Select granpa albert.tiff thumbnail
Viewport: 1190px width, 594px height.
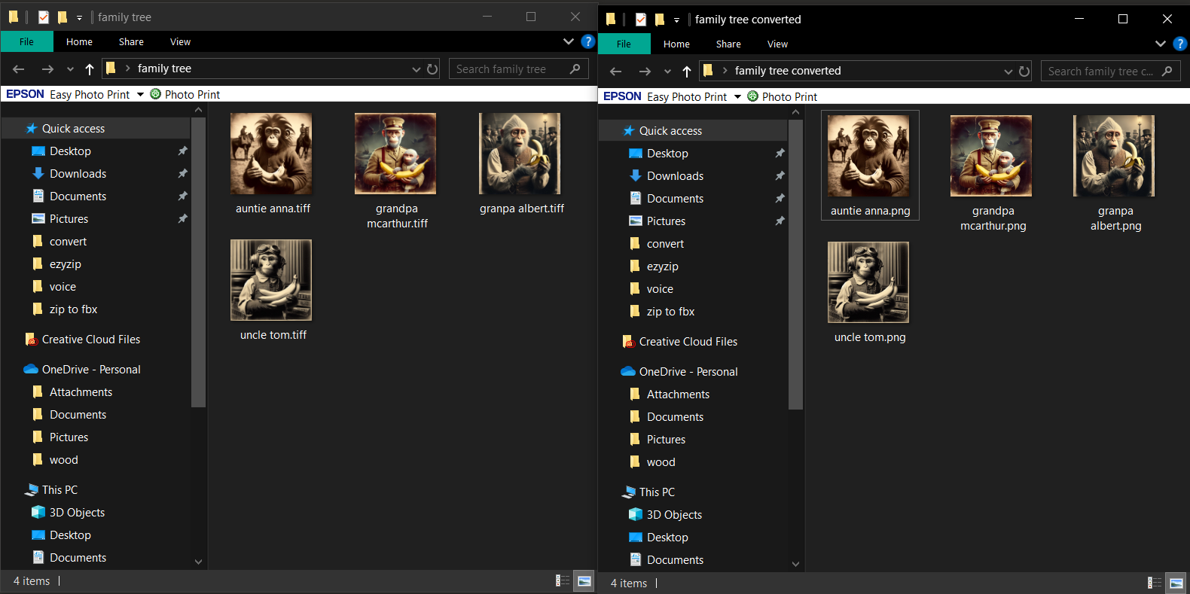pos(520,154)
